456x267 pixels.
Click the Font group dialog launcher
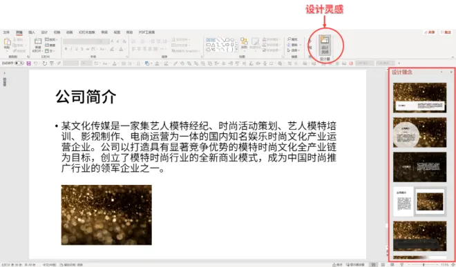coord(127,57)
